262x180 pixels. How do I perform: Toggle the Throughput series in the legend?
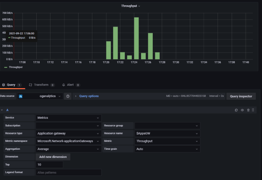point(15,67)
